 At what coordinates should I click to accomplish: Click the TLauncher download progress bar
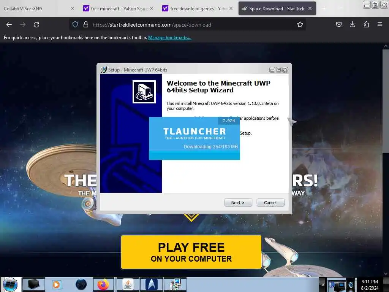click(194, 155)
